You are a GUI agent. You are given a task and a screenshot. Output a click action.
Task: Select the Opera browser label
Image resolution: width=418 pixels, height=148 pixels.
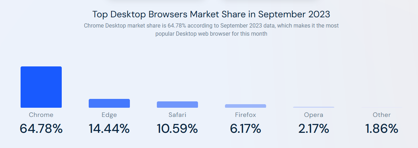tap(314, 115)
